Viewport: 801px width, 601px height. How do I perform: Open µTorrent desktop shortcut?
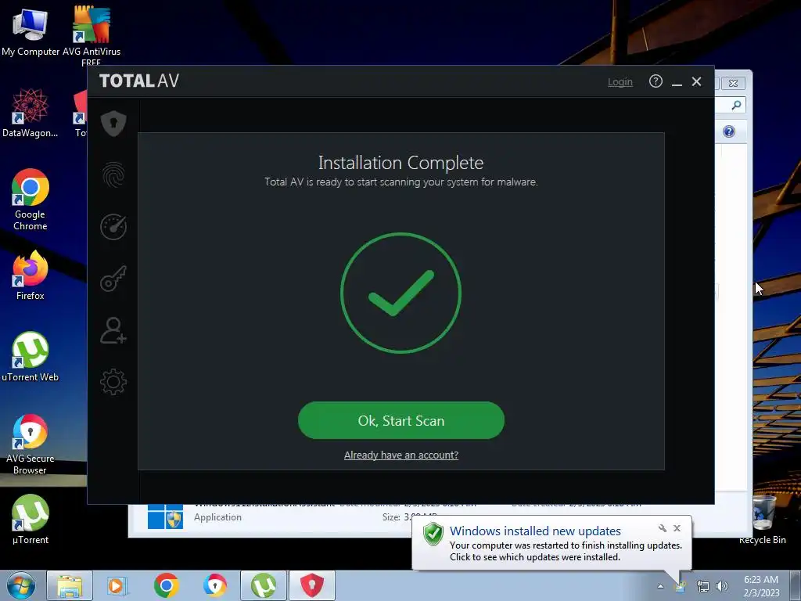click(x=31, y=520)
